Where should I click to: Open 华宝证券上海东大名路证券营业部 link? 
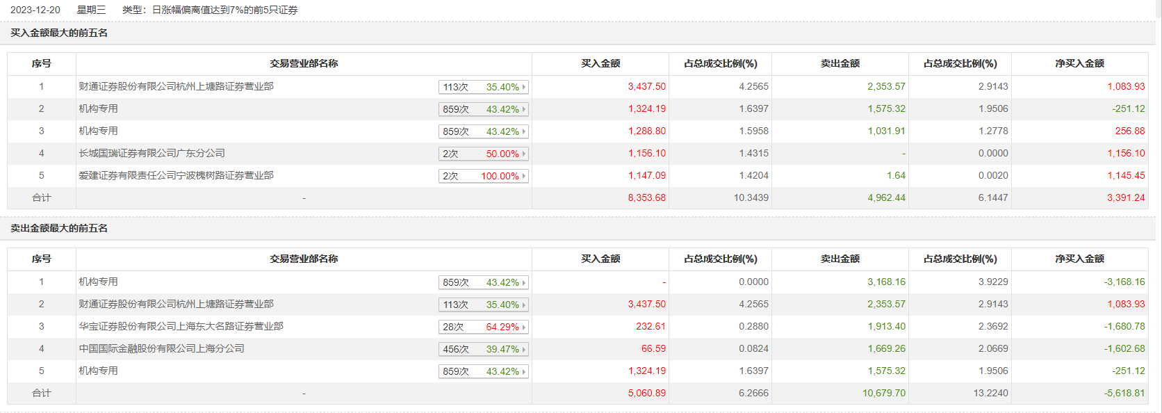point(181,326)
